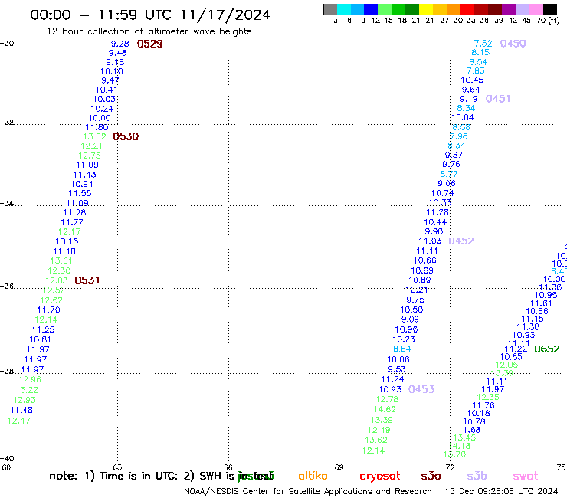Select the wave height value 9.19
The width and height of the screenshot is (567, 498).
coord(469,99)
